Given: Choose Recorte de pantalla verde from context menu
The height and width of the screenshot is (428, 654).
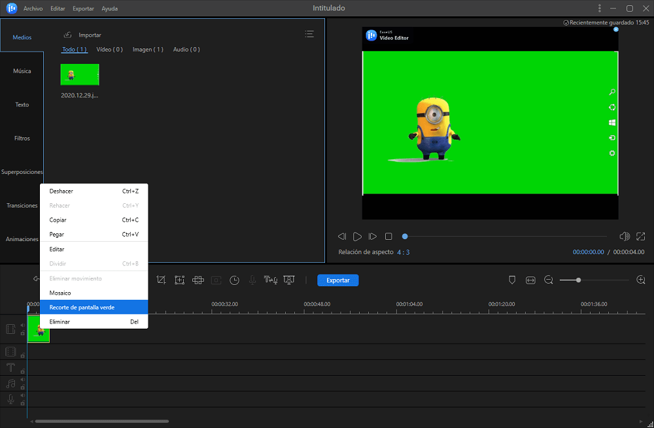Looking at the screenshot, I should tap(94, 307).
